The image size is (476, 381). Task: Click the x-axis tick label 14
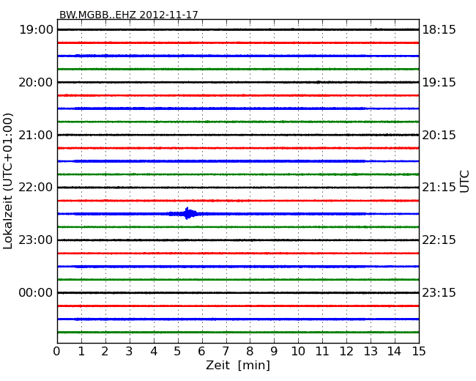coord(394,351)
